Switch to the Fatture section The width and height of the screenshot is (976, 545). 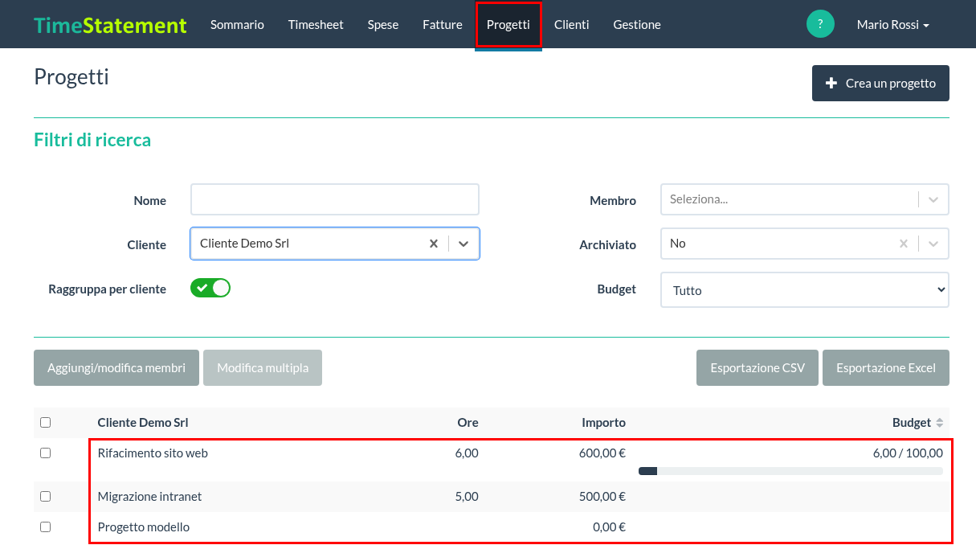pyautogui.click(x=443, y=25)
